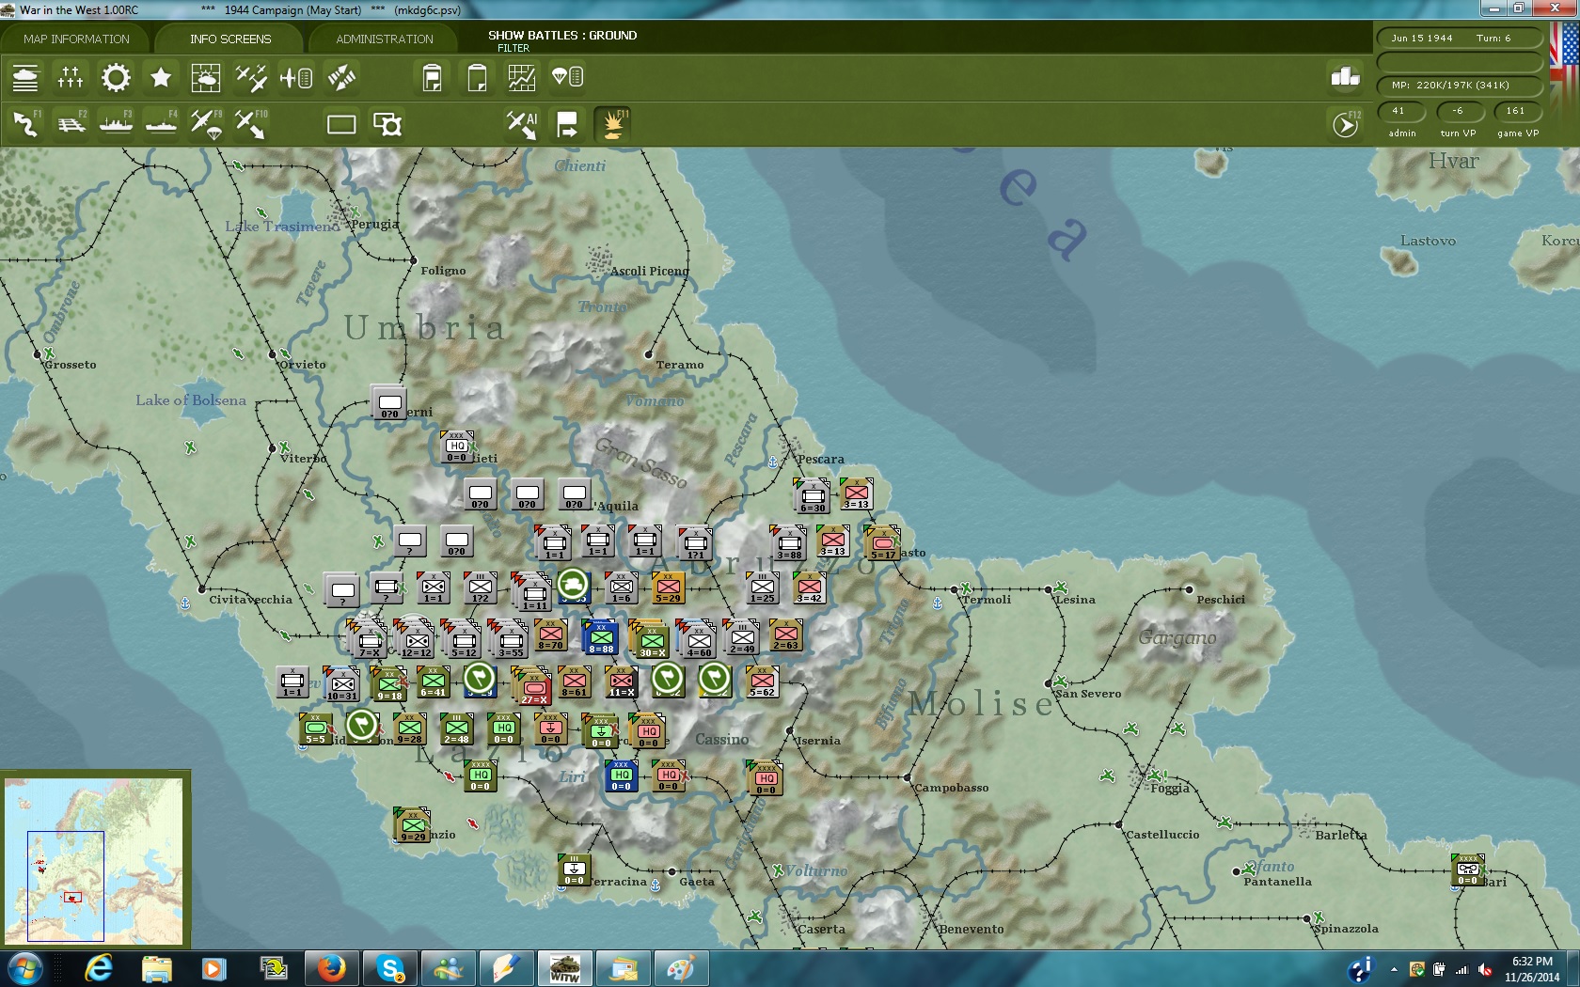Open the Windows Start button

pos(24,968)
